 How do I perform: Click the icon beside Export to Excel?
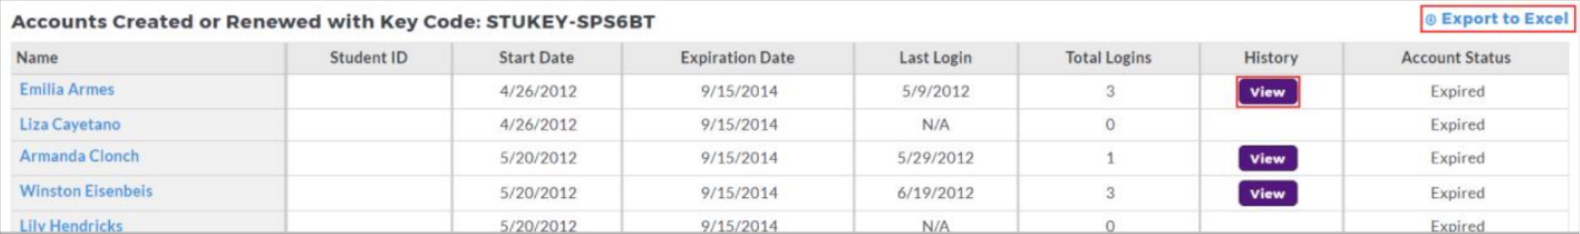tap(1431, 20)
